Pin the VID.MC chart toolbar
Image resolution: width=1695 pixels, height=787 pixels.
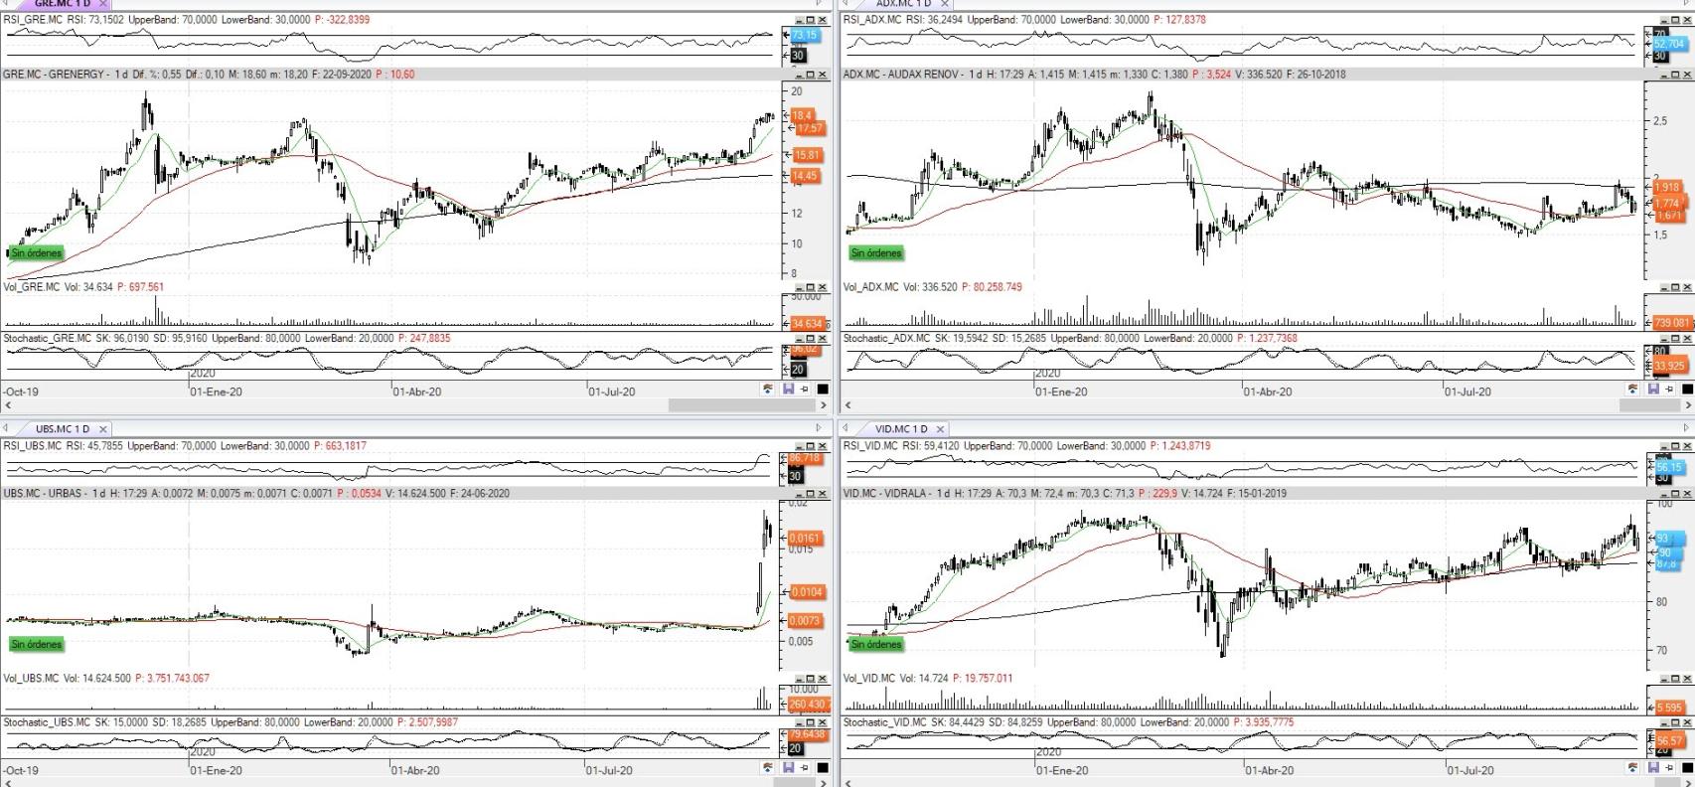tap(1669, 767)
